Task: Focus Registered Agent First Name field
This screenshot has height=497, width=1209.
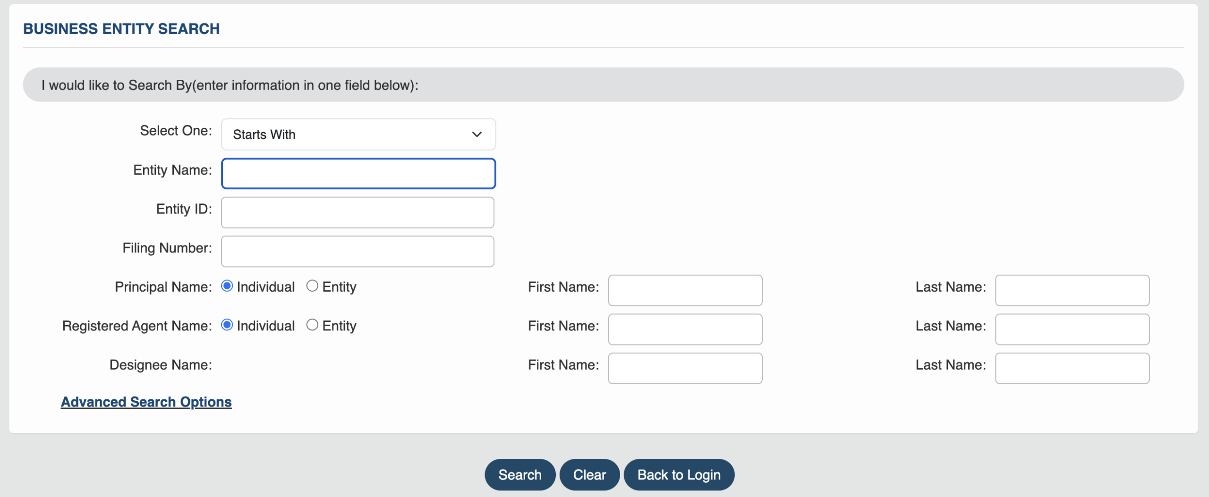Action: point(685,329)
